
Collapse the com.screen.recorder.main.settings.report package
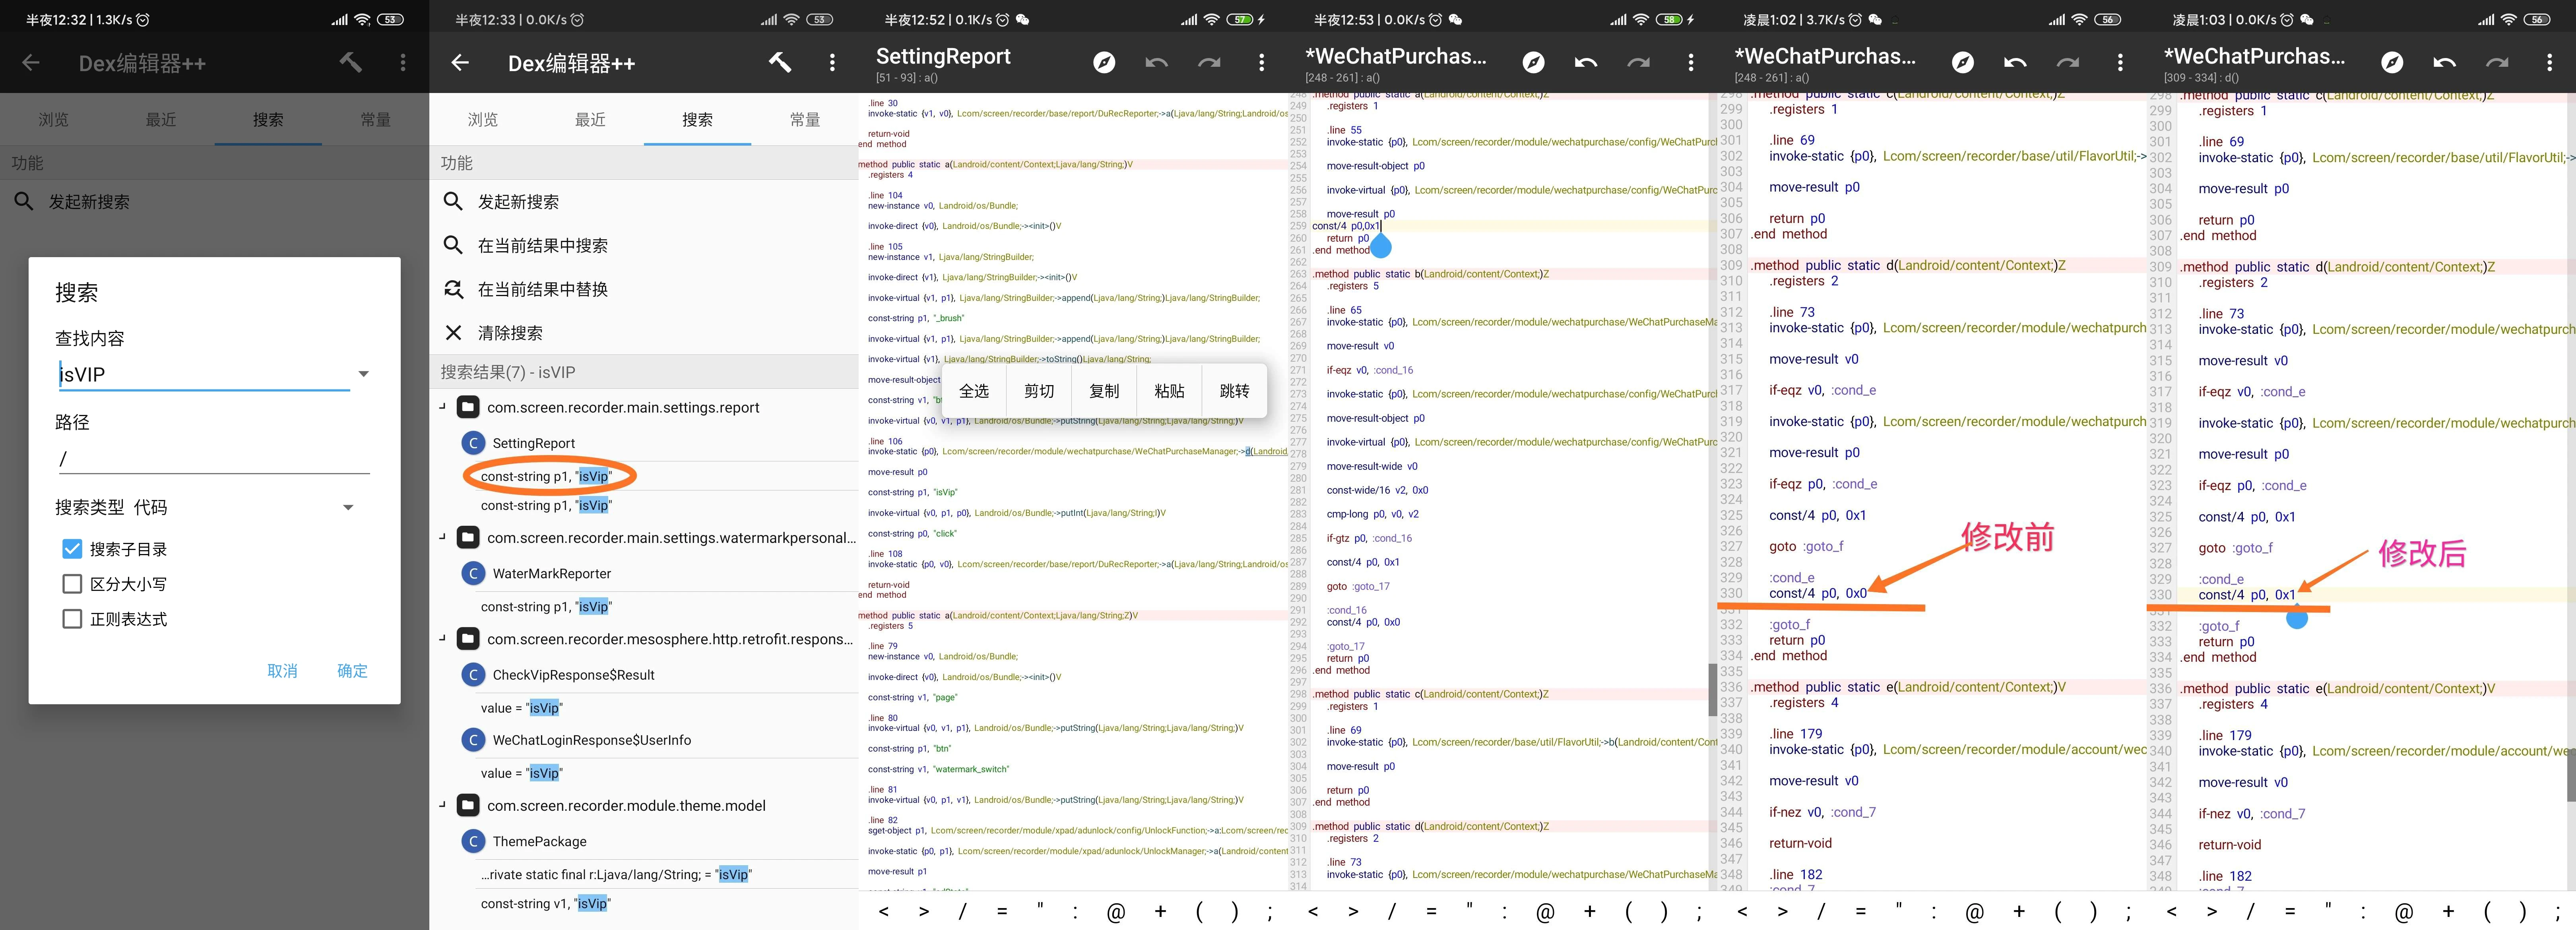pyautogui.click(x=443, y=406)
